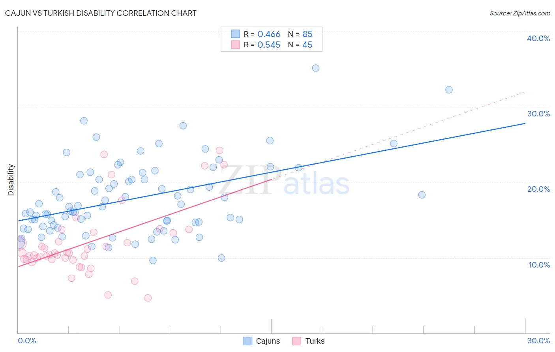
Task: Click the N = 85 value in legend
Action: (300, 34)
